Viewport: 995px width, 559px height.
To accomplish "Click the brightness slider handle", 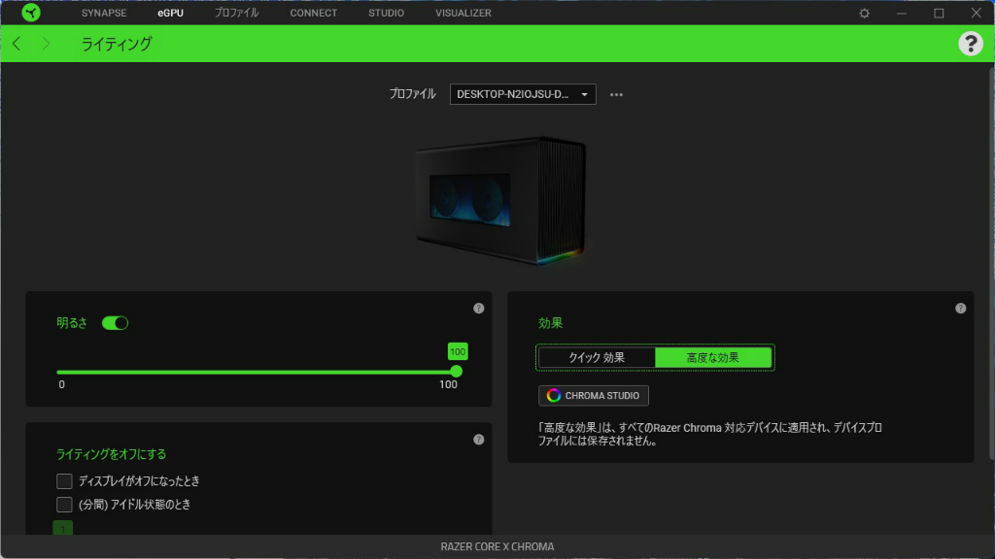I will point(457,372).
